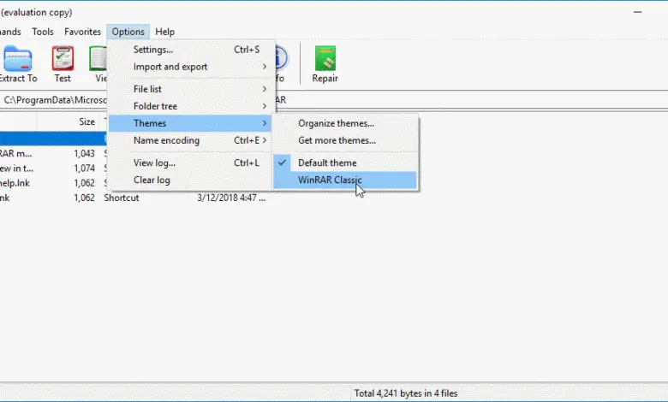Select the file row with size 1,074
This screenshot has width=668, height=402.
[x=53, y=168]
